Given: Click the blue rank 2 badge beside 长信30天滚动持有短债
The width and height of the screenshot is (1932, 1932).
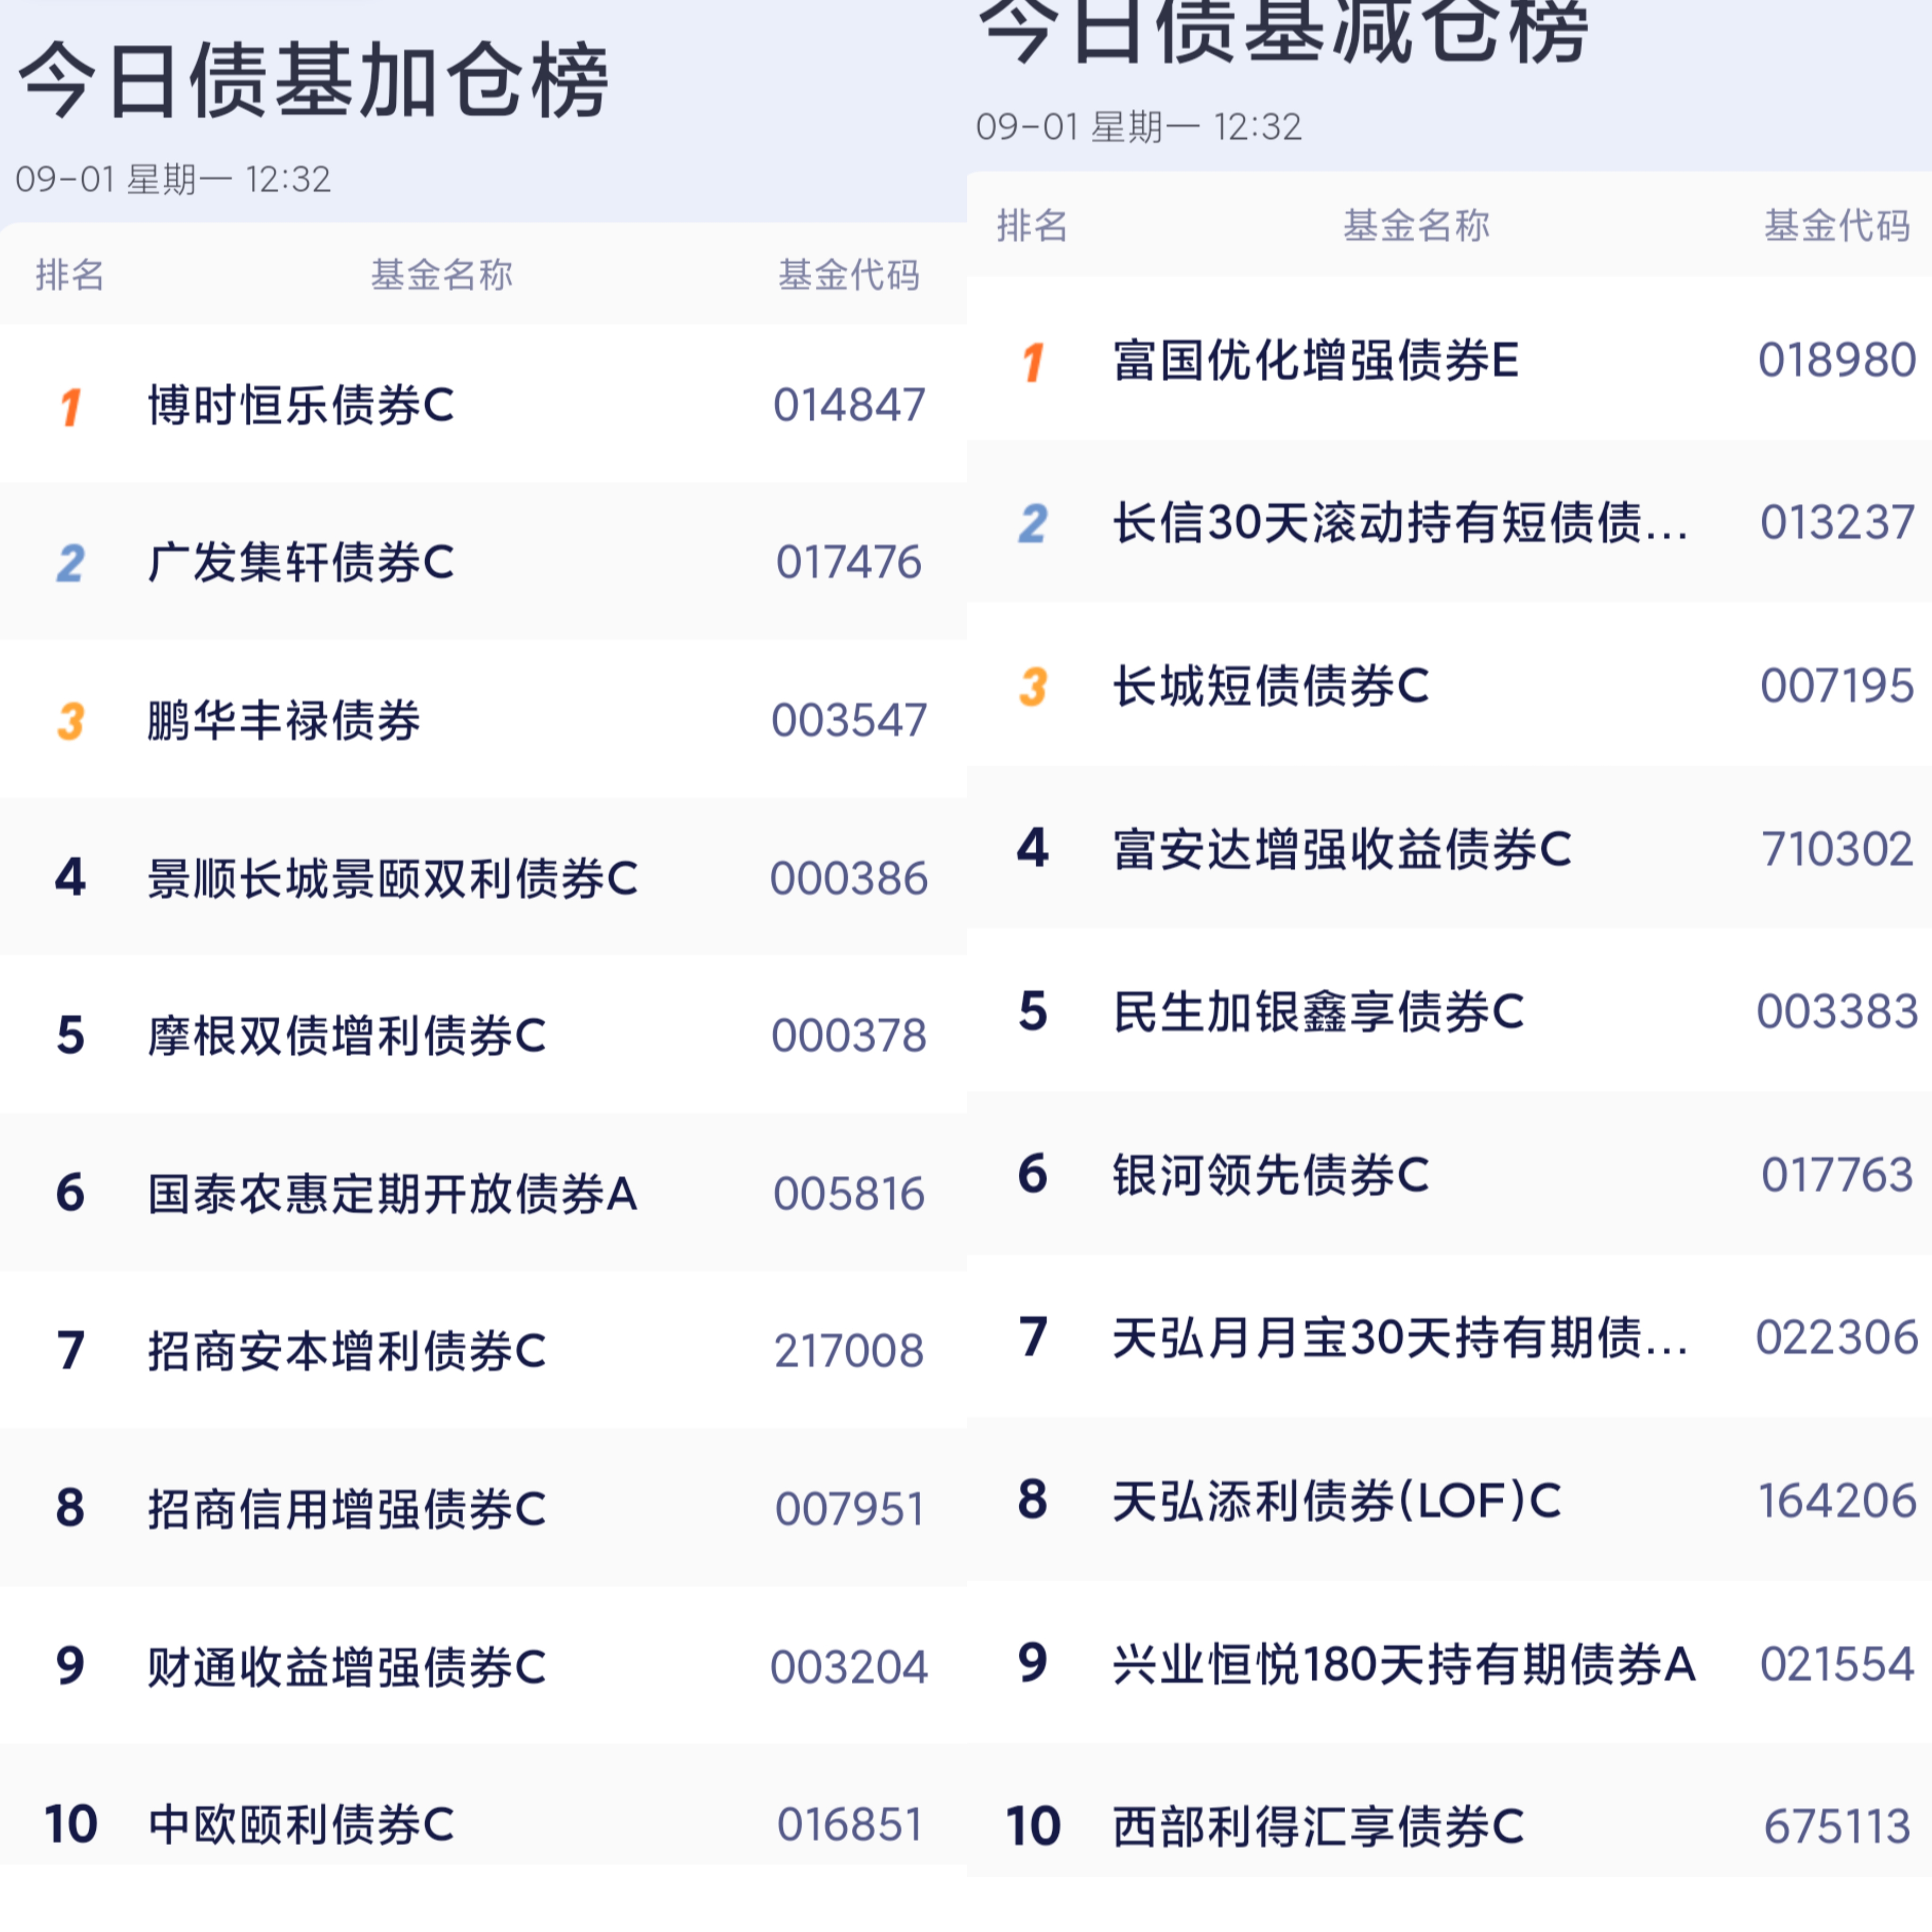Looking at the screenshot, I should coord(1033,523).
